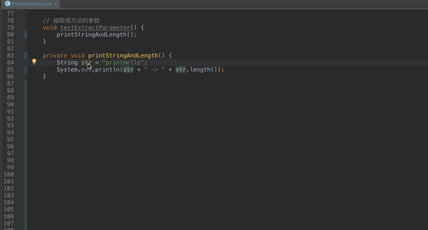Click the "printHello" string literal
Viewport: 428px width, 230px height.
click(123, 63)
